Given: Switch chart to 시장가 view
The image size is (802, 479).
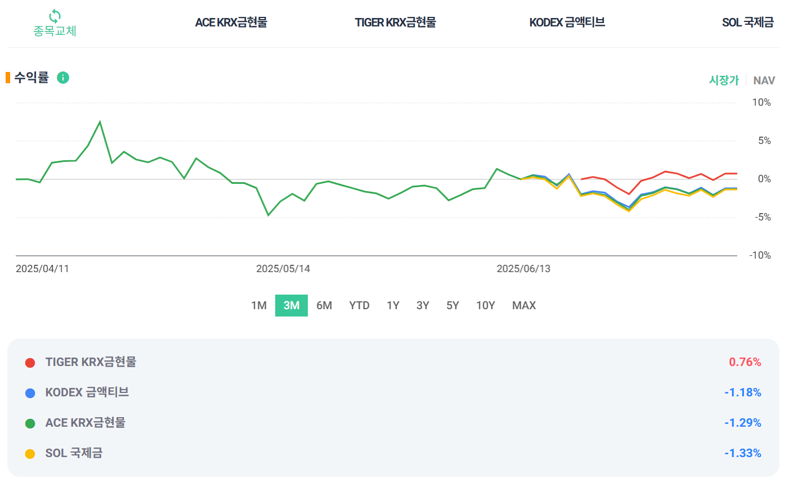Looking at the screenshot, I should pos(724,80).
